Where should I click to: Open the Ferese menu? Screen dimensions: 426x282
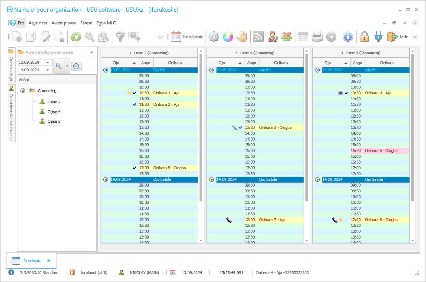[x=86, y=23]
